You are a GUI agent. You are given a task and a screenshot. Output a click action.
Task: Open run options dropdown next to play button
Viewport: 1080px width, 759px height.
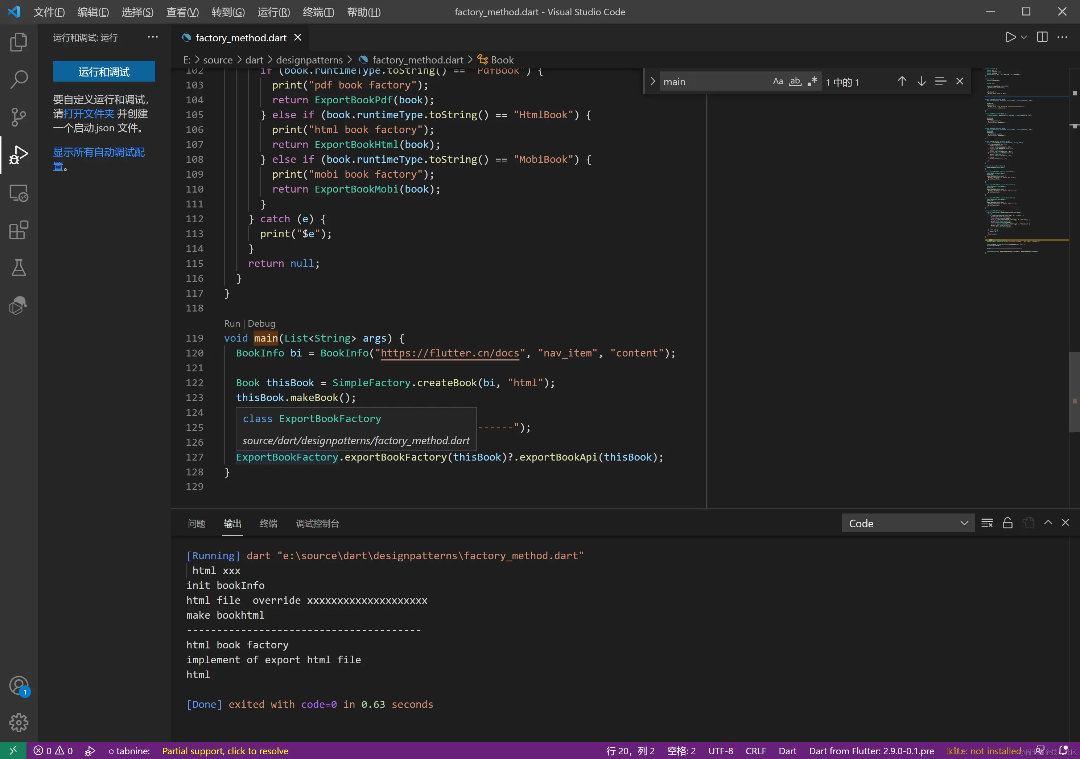click(1023, 37)
